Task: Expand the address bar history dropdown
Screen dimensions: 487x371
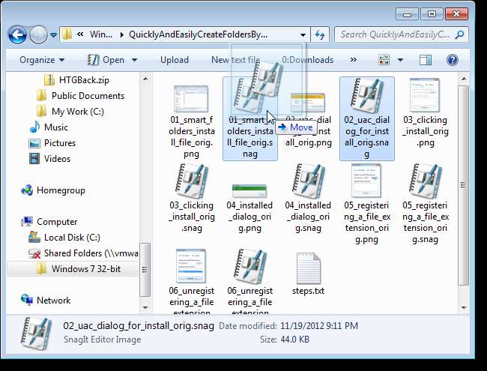Action: 303,34
